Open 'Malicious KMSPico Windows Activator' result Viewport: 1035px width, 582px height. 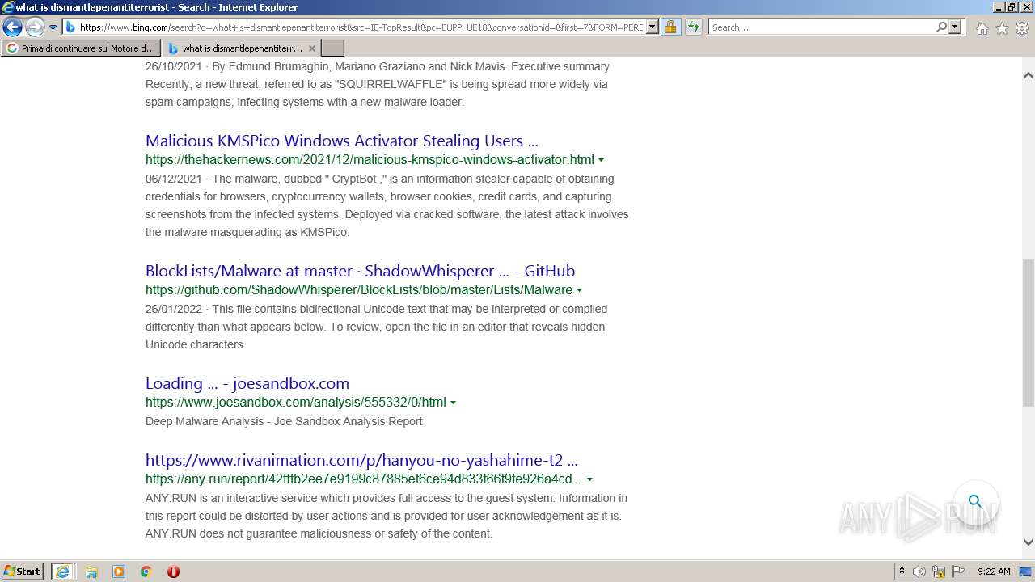click(341, 141)
